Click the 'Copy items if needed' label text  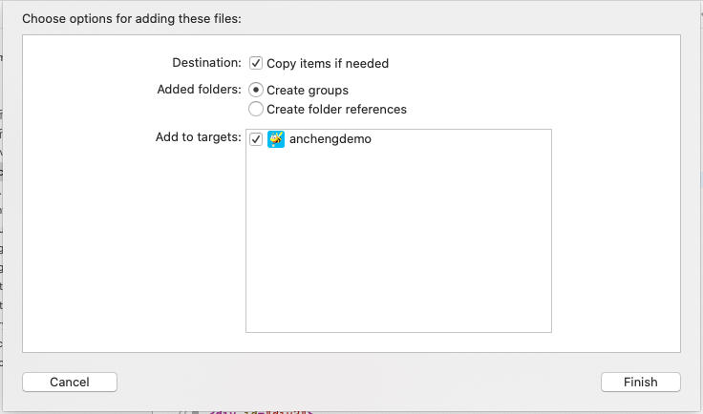coord(328,64)
